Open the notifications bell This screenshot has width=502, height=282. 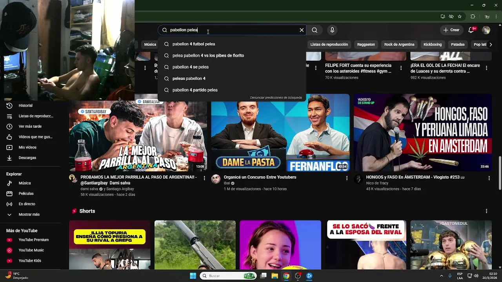[471, 30]
